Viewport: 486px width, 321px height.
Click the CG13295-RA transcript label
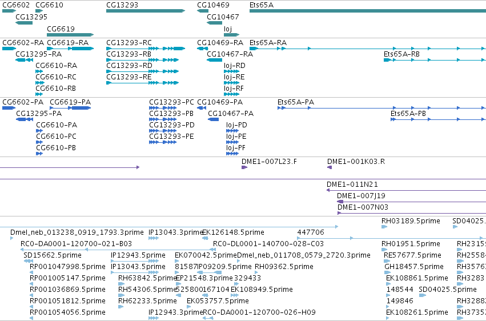(x=38, y=54)
